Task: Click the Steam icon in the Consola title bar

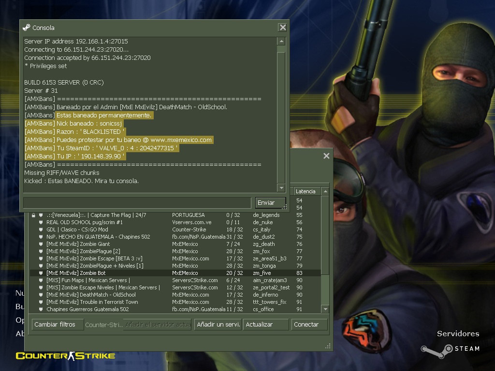Action: pyautogui.click(x=27, y=28)
